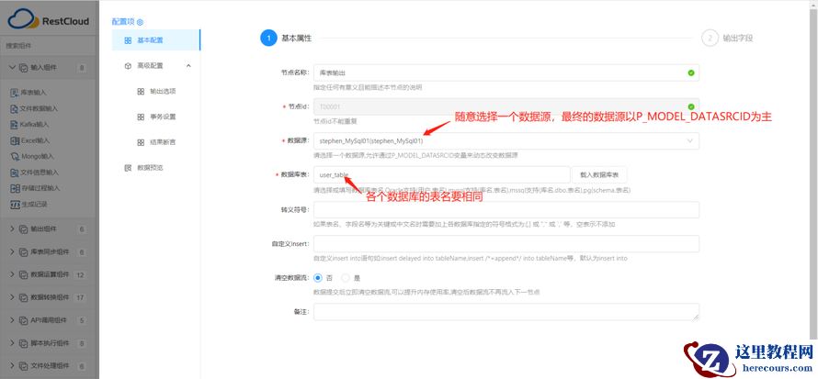The image size is (818, 379).
Task: Click the grid icon beside 事务设置
Action: 141,117
